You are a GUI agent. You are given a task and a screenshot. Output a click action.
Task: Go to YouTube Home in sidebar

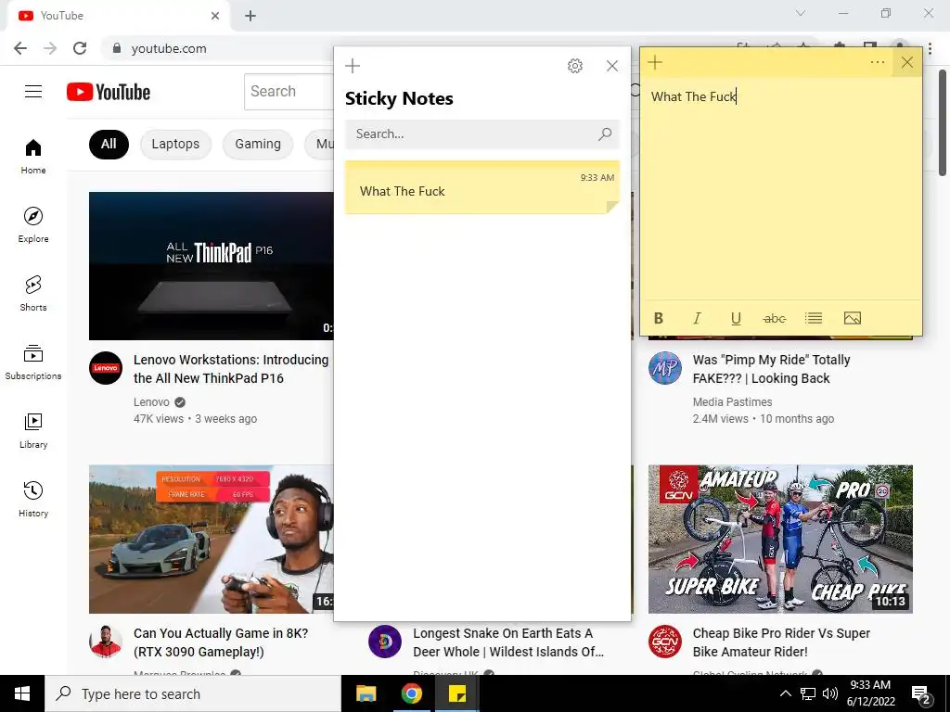33,156
